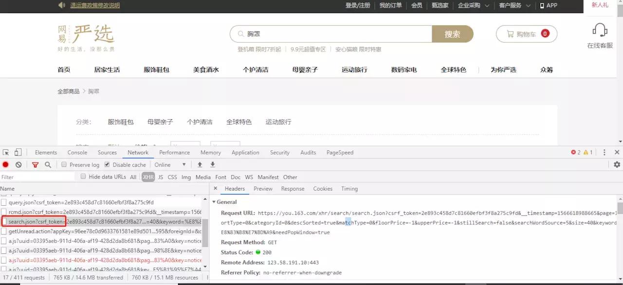Image resolution: width=623 pixels, height=285 pixels.
Task: Disable the Disable cache checkbox
Action: click(x=107, y=164)
